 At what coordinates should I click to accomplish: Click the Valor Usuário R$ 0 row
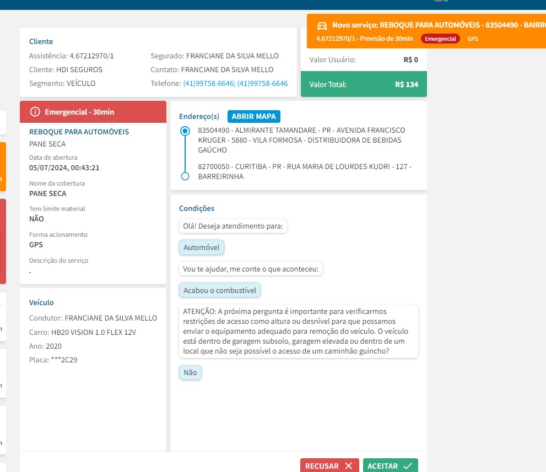(364, 60)
